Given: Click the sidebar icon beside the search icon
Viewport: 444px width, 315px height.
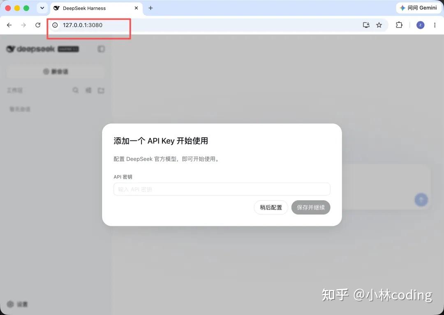Looking at the screenshot, I should tap(88, 90).
